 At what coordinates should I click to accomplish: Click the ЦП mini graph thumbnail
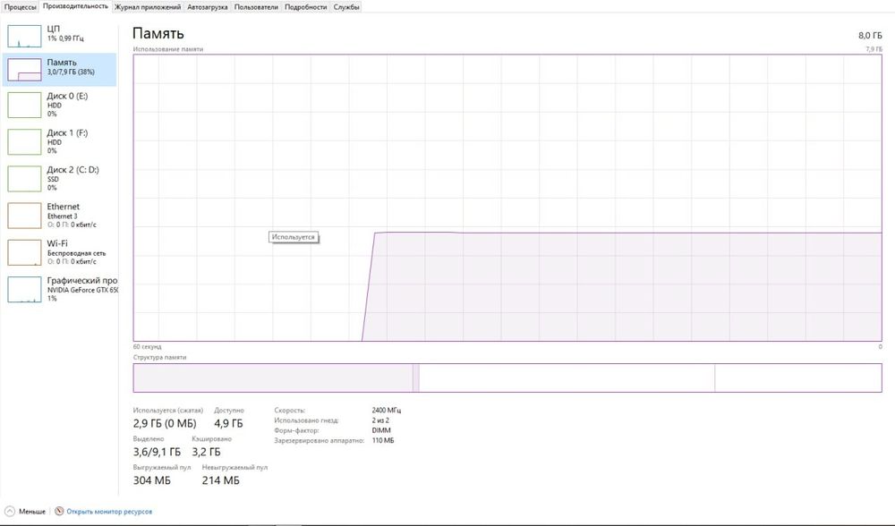tap(24, 36)
